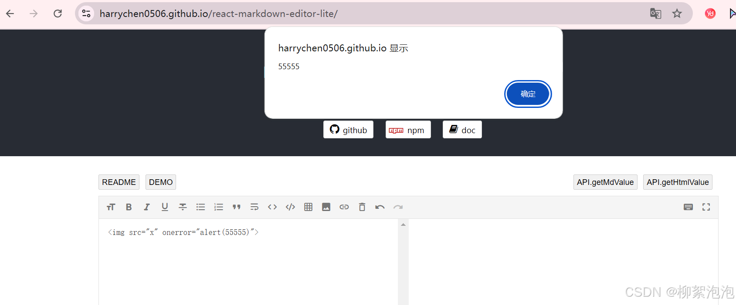Viewport: 736px width, 305px height.
Task: Open the doc link button
Action: click(462, 130)
